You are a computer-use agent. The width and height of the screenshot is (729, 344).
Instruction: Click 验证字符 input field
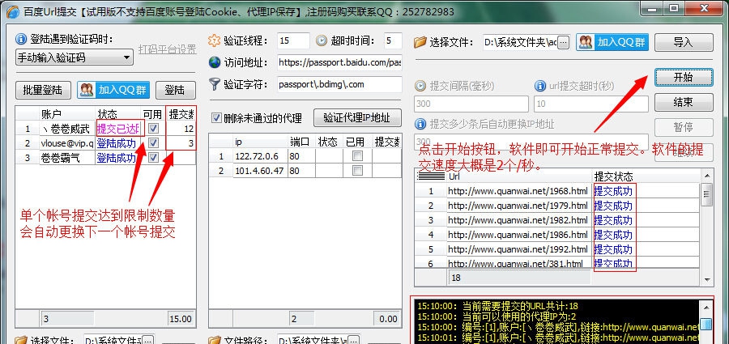pyautogui.click(x=339, y=85)
